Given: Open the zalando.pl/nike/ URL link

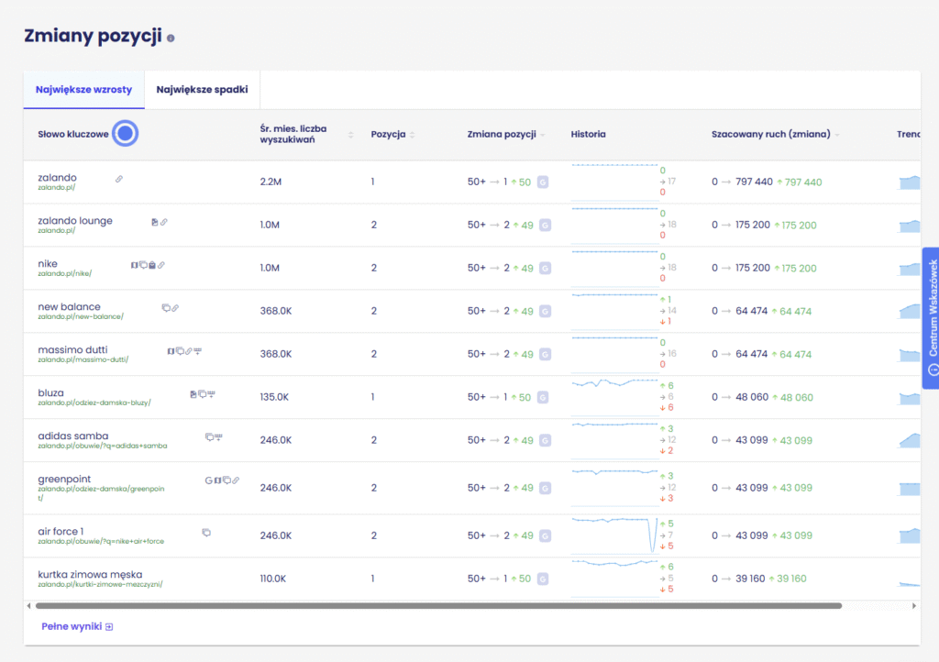Looking at the screenshot, I should pos(65,273).
